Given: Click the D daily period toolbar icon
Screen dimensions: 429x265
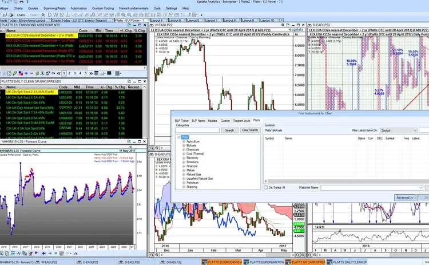Looking at the screenshot, I should point(50,15).
